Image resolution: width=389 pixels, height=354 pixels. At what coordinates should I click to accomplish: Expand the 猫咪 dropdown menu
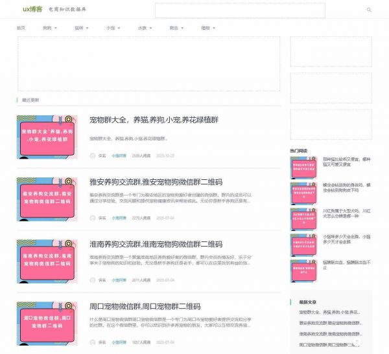point(82,28)
